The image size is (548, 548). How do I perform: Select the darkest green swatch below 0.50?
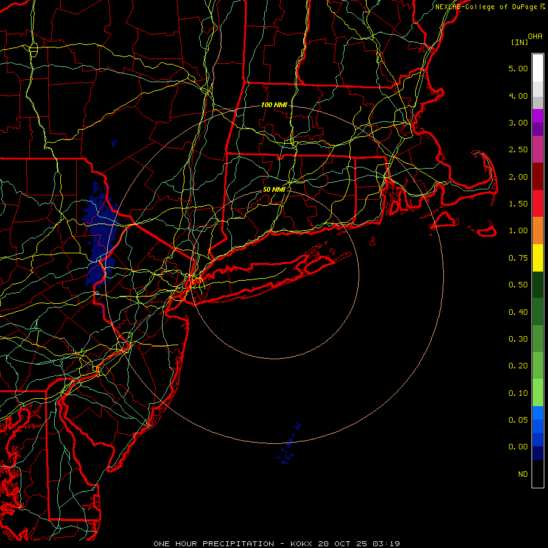[538, 284]
